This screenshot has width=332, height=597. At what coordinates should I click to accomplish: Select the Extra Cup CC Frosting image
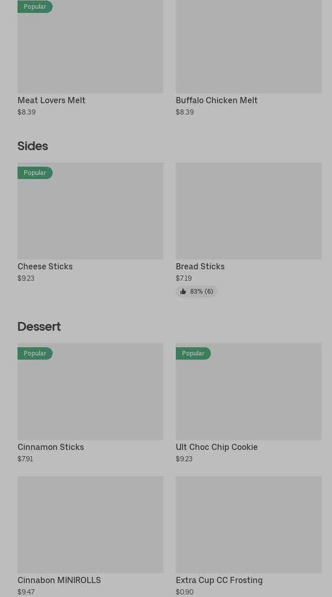pos(248,524)
